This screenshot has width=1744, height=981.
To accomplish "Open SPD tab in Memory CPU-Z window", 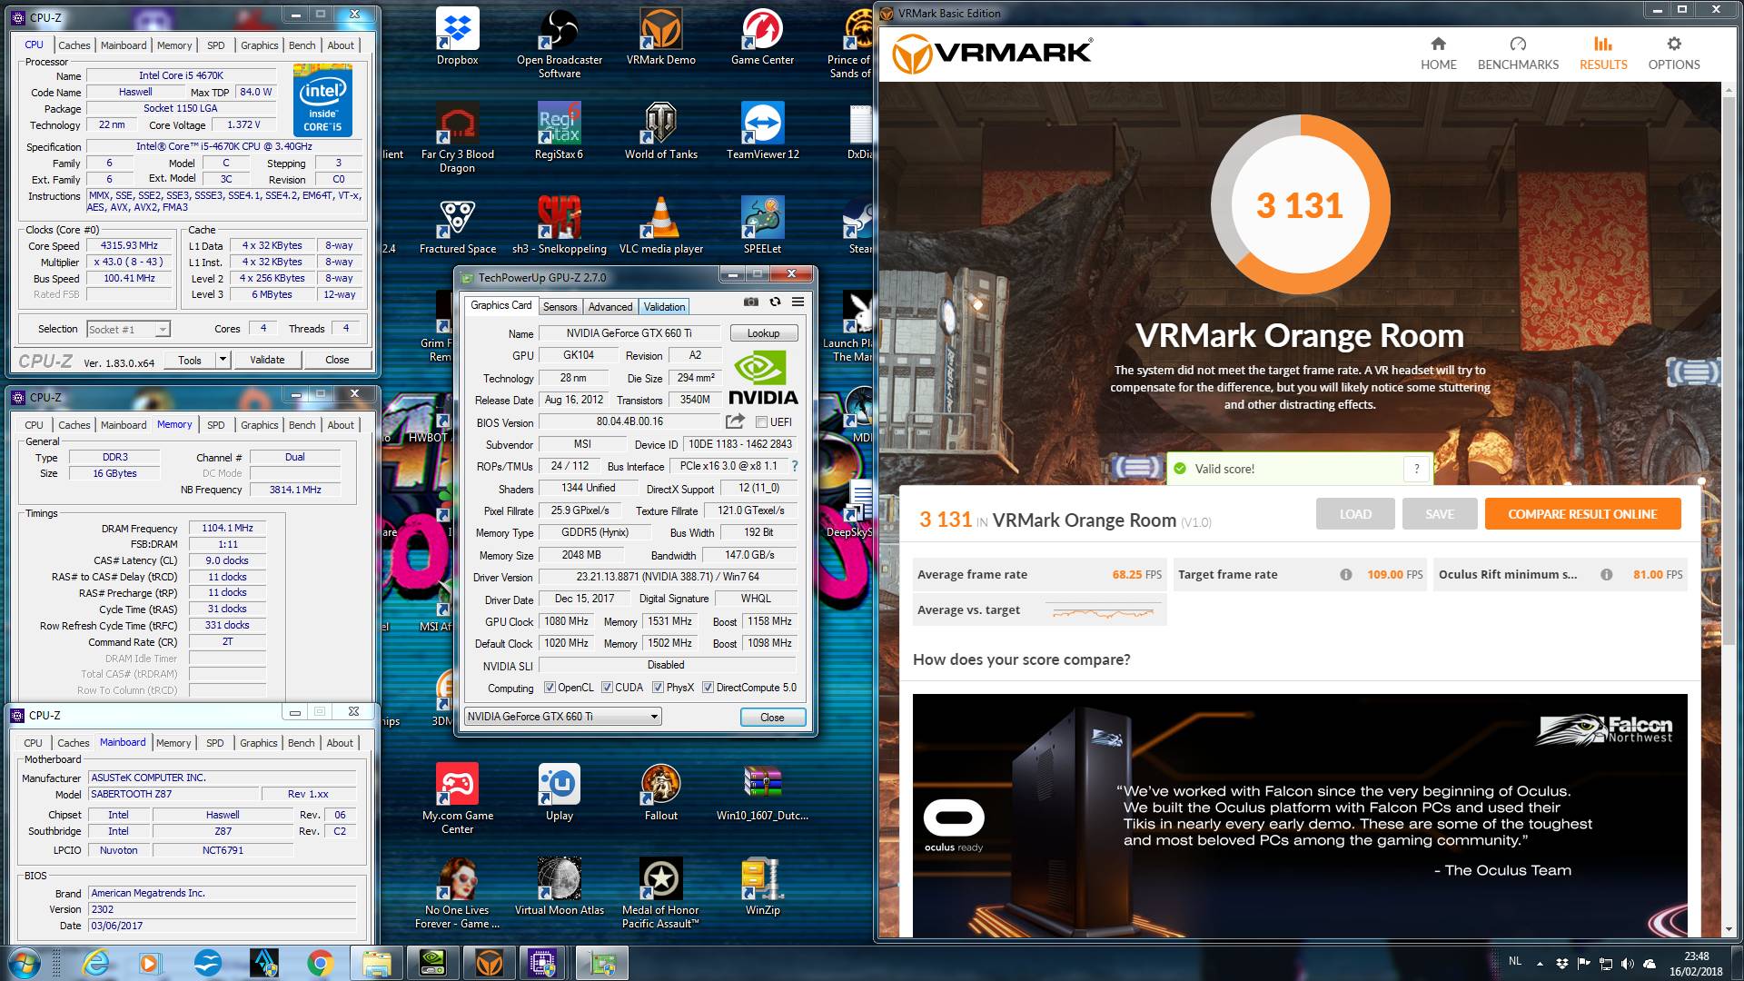I will click(x=215, y=425).
